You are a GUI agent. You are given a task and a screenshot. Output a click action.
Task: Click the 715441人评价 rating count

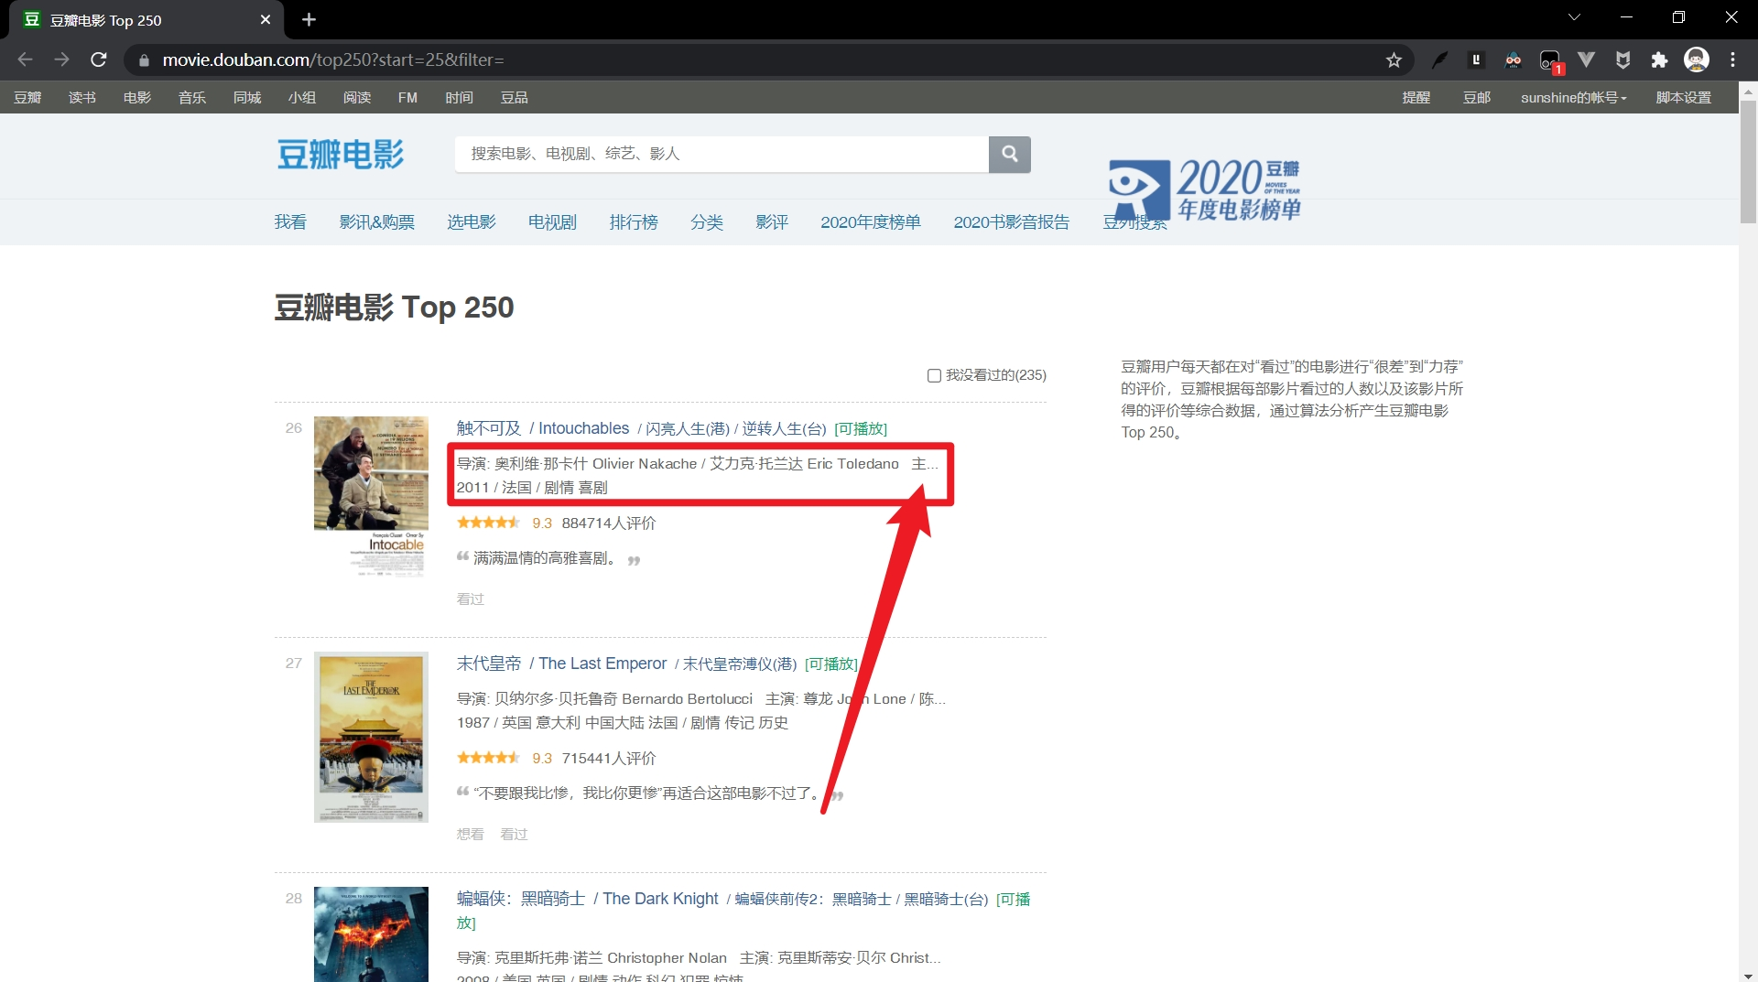609,759
